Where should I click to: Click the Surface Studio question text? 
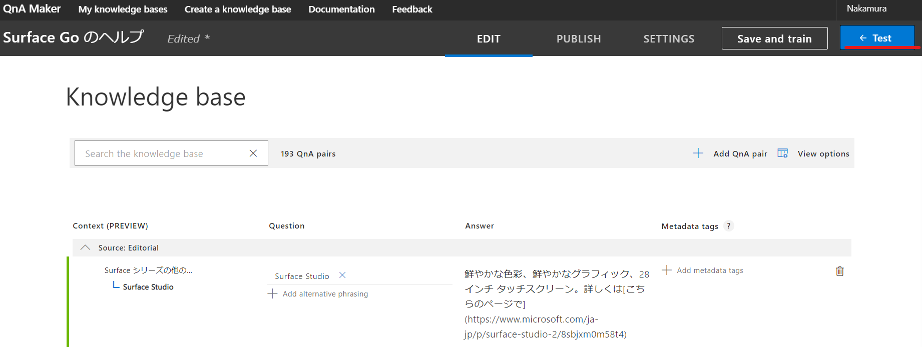click(x=302, y=276)
